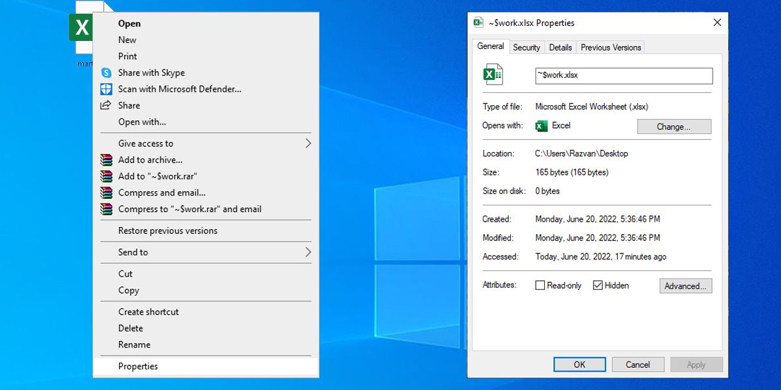Click the file name field with ~$work.xlsx
781x390 pixels.
click(623, 75)
